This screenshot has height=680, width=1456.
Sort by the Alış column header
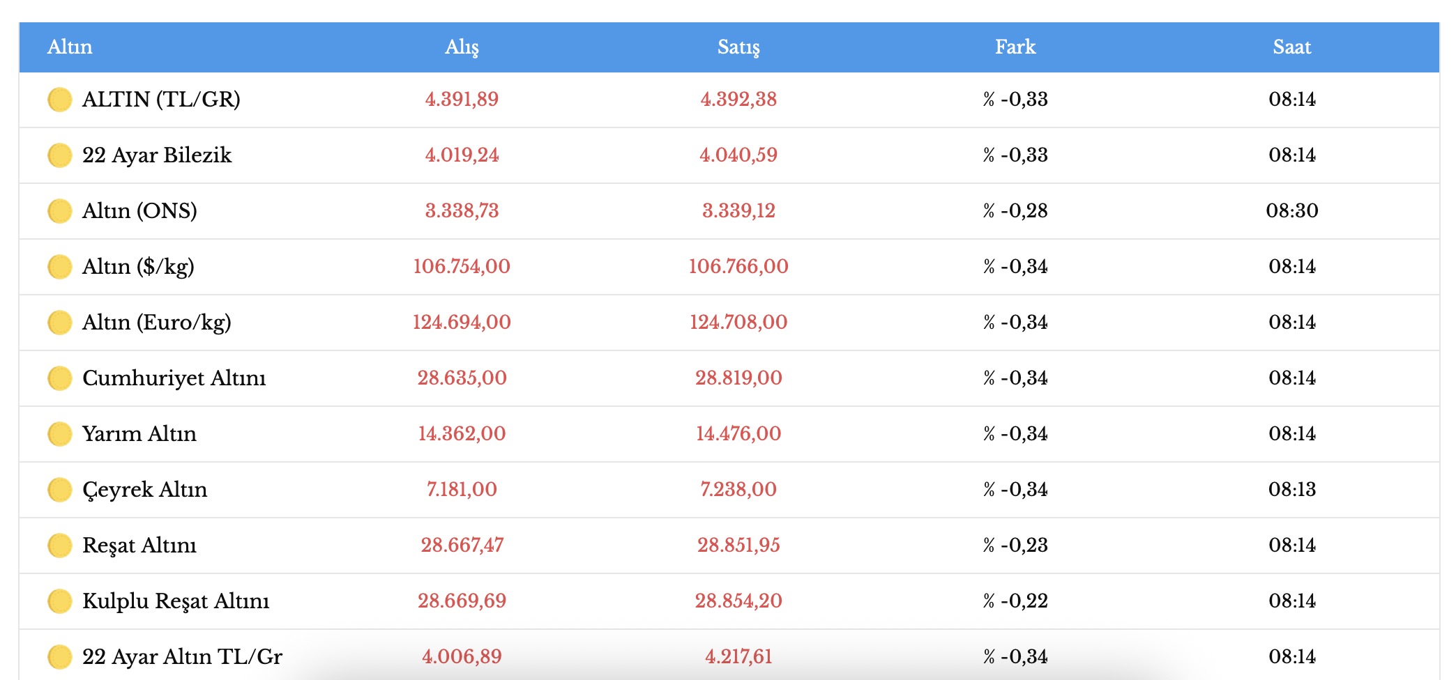[x=462, y=47]
